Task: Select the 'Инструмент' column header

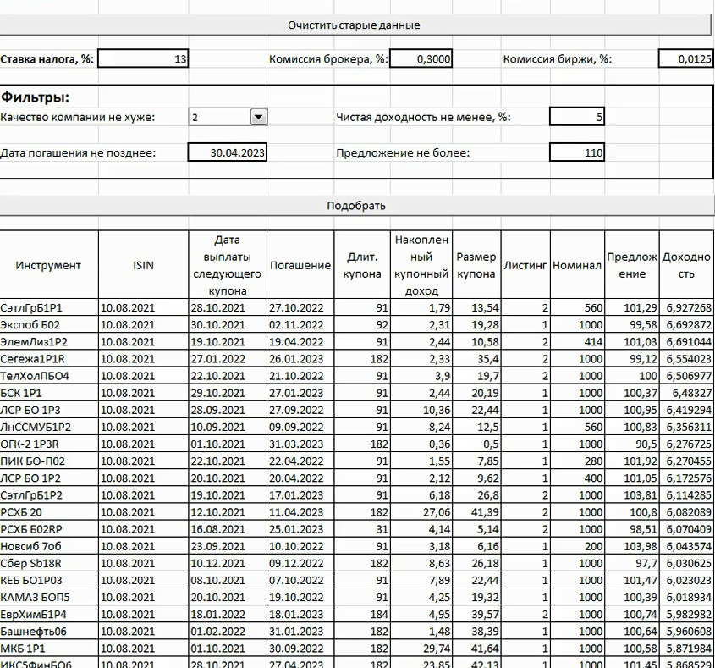Action: 48,265
